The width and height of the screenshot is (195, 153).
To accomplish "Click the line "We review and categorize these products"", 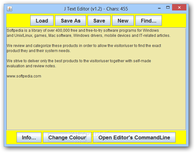I will (84, 46).
